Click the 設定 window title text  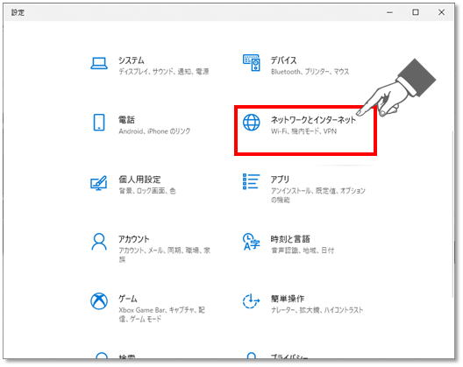pyautogui.click(x=18, y=12)
